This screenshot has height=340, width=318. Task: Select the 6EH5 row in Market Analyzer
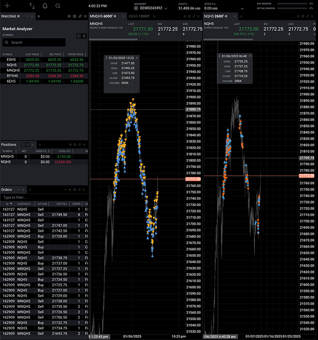(x=44, y=82)
